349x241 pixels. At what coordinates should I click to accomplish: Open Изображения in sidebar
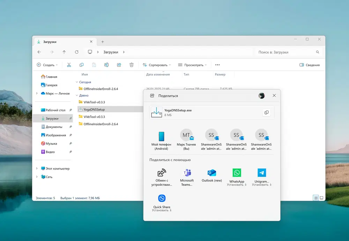(53, 135)
